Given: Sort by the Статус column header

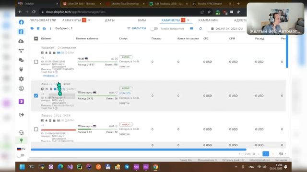Looking at the screenshot, I should 123,38.
